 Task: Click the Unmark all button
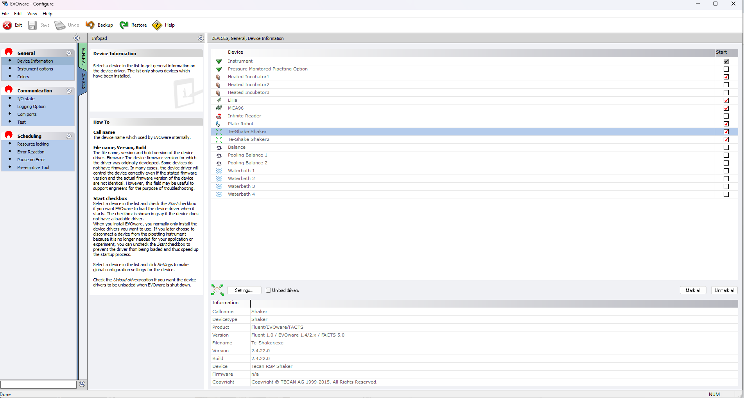click(724, 290)
